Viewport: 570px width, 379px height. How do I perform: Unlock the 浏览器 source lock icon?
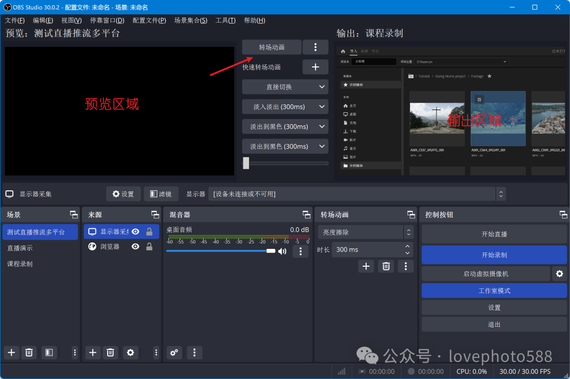coord(149,246)
